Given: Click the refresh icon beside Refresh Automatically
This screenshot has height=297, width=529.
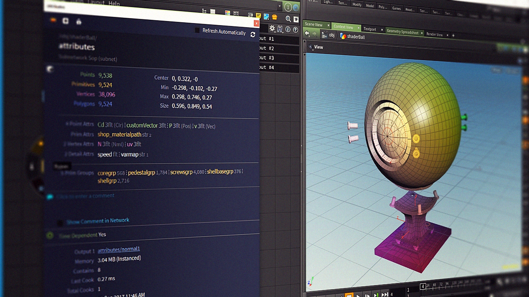Looking at the screenshot, I should click(253, 34).
